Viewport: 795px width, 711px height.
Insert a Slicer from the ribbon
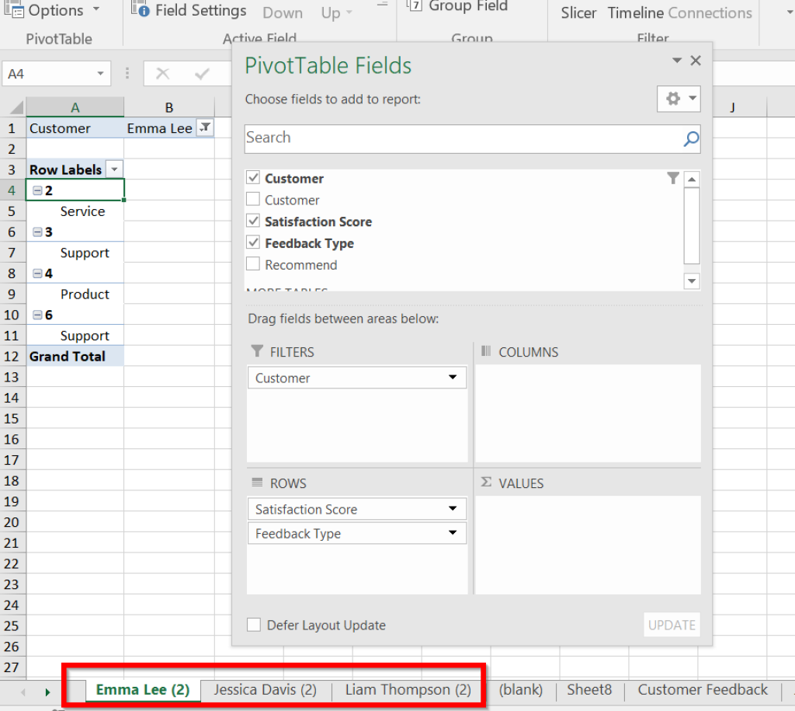click(x=578, y=12)
